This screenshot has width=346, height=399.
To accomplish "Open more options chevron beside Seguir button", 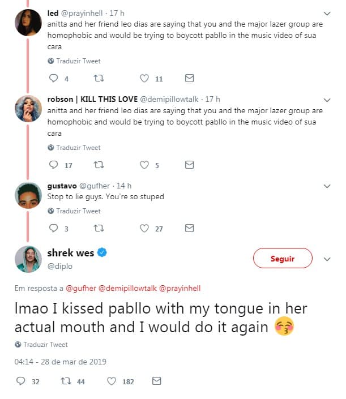I will click(327, 259).
